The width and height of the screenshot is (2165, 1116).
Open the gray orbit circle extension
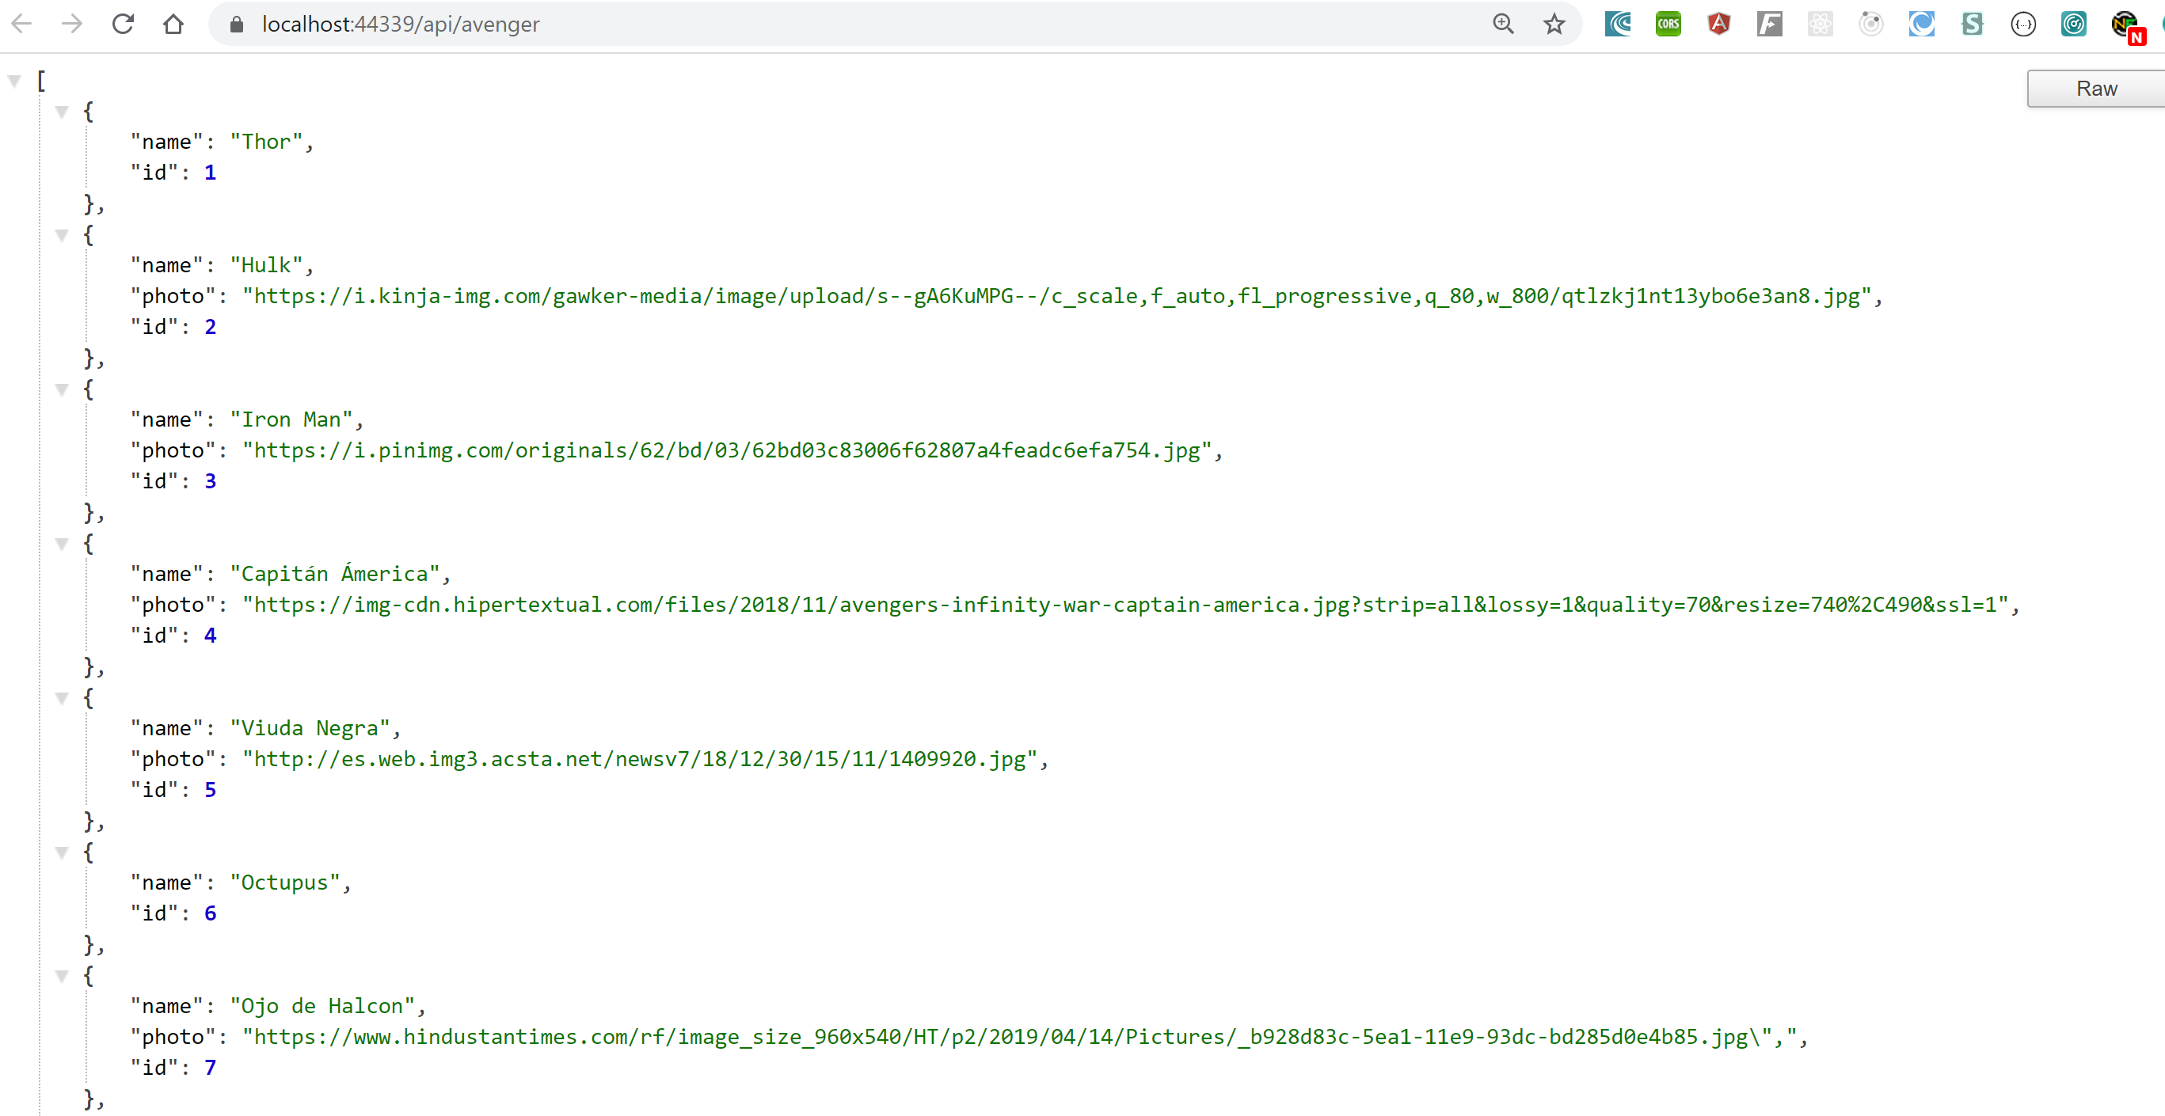point(1871,24)
